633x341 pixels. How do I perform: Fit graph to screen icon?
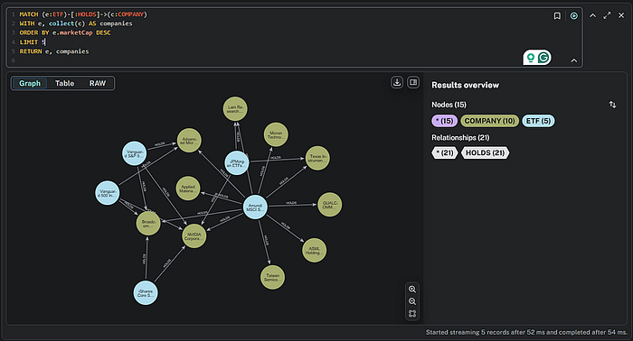[412, 313]
